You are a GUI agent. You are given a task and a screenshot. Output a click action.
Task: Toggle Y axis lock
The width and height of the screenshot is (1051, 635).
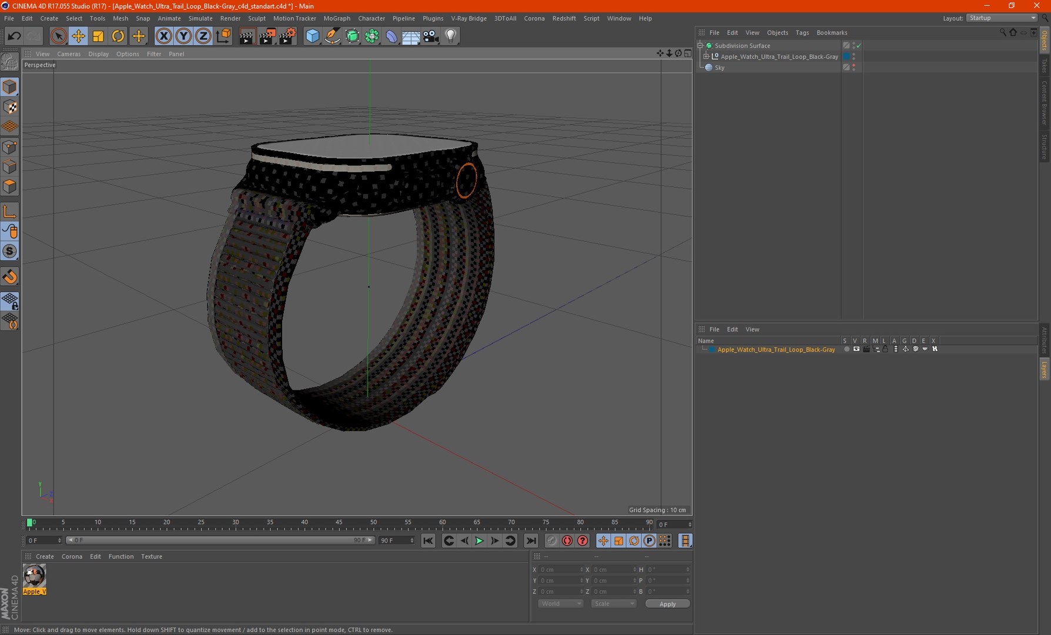coord(183,36)
